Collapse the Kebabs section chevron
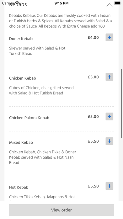Image resolution: width=123 pixels, height=219 pixels. coord(110,5)
